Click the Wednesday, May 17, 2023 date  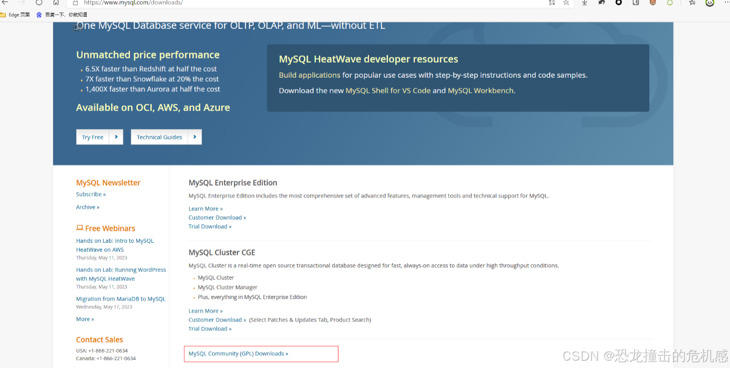pyautogui.click(x=104, y=307)
